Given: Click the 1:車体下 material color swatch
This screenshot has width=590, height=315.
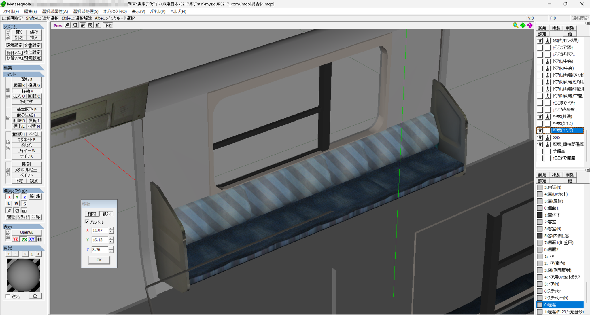Looking at the screenshot, I should pos(540,215).
